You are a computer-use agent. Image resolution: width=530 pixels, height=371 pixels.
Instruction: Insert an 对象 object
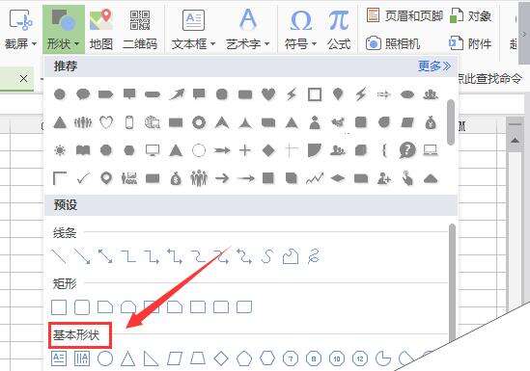pyautogui.click(x=470, y=15)
